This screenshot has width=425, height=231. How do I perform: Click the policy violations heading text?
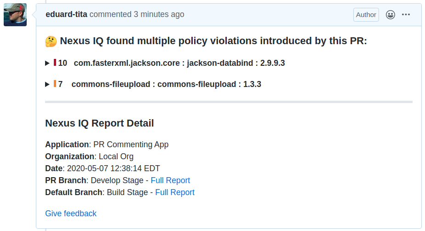[x=213, y=41]
